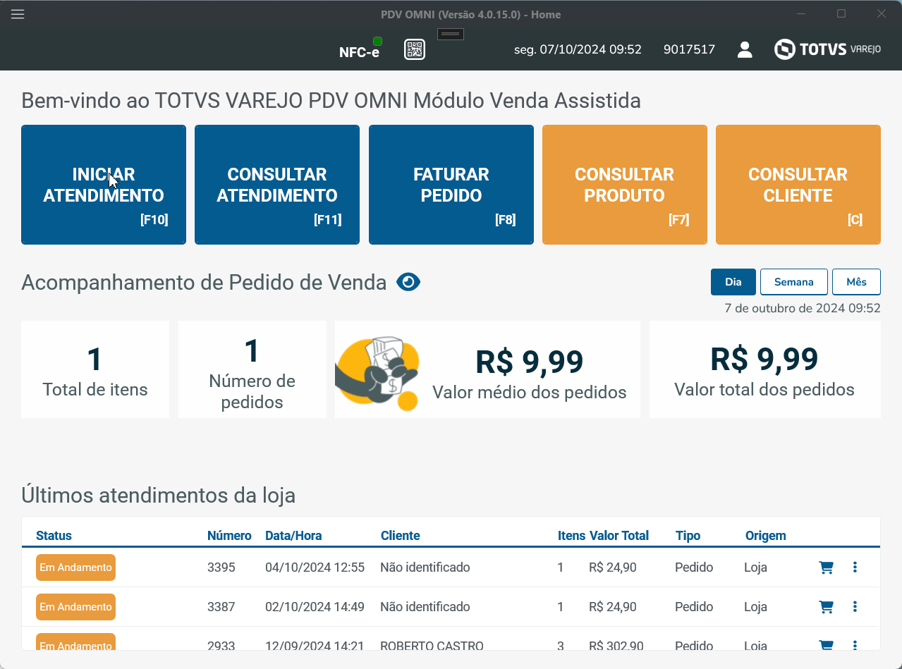Open the Consultar Produto tile
The image size is (902, 669).
pyautogui.click(x=625, y=185)
